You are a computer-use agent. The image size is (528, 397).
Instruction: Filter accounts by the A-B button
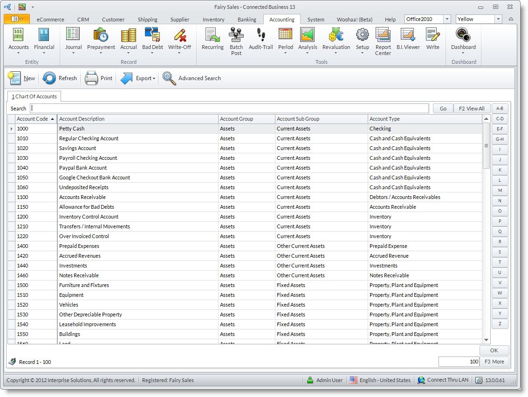500,109
